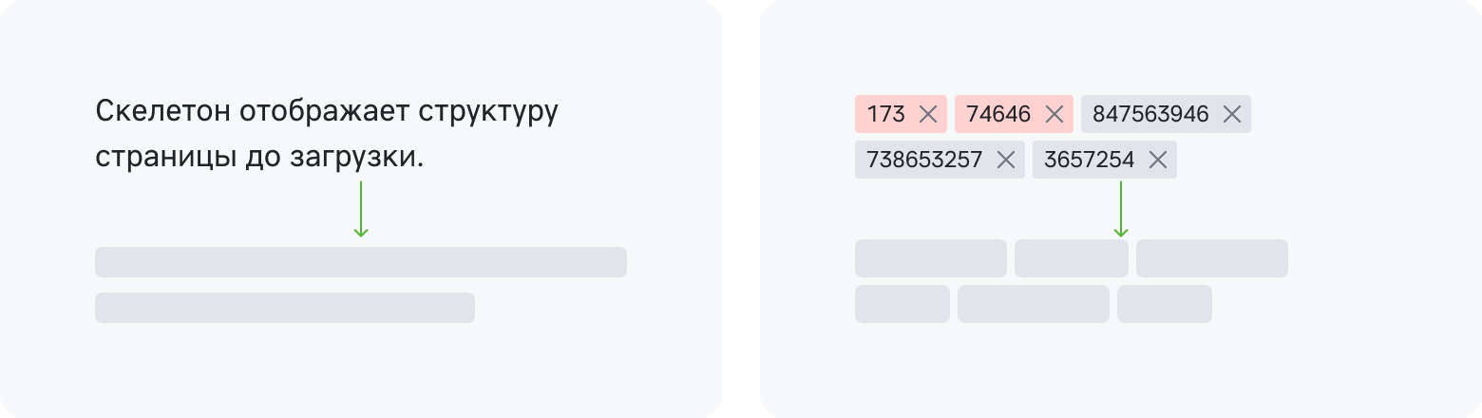The image size is (1482, 418).
Task: Click the last skeleton tag in top row
Action: click(1212, 258)
